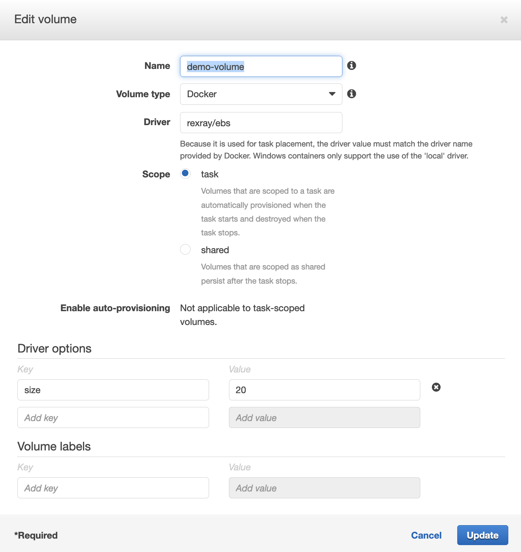
Task: Close the Edit volume dialog
Action: point(504,20)
